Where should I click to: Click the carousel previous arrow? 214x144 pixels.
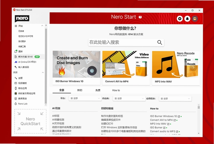59,67
